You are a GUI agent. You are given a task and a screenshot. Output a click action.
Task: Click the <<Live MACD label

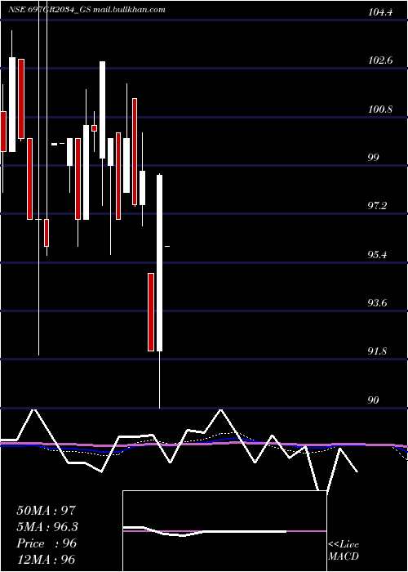pyautogui.click(x=344, y=550)
